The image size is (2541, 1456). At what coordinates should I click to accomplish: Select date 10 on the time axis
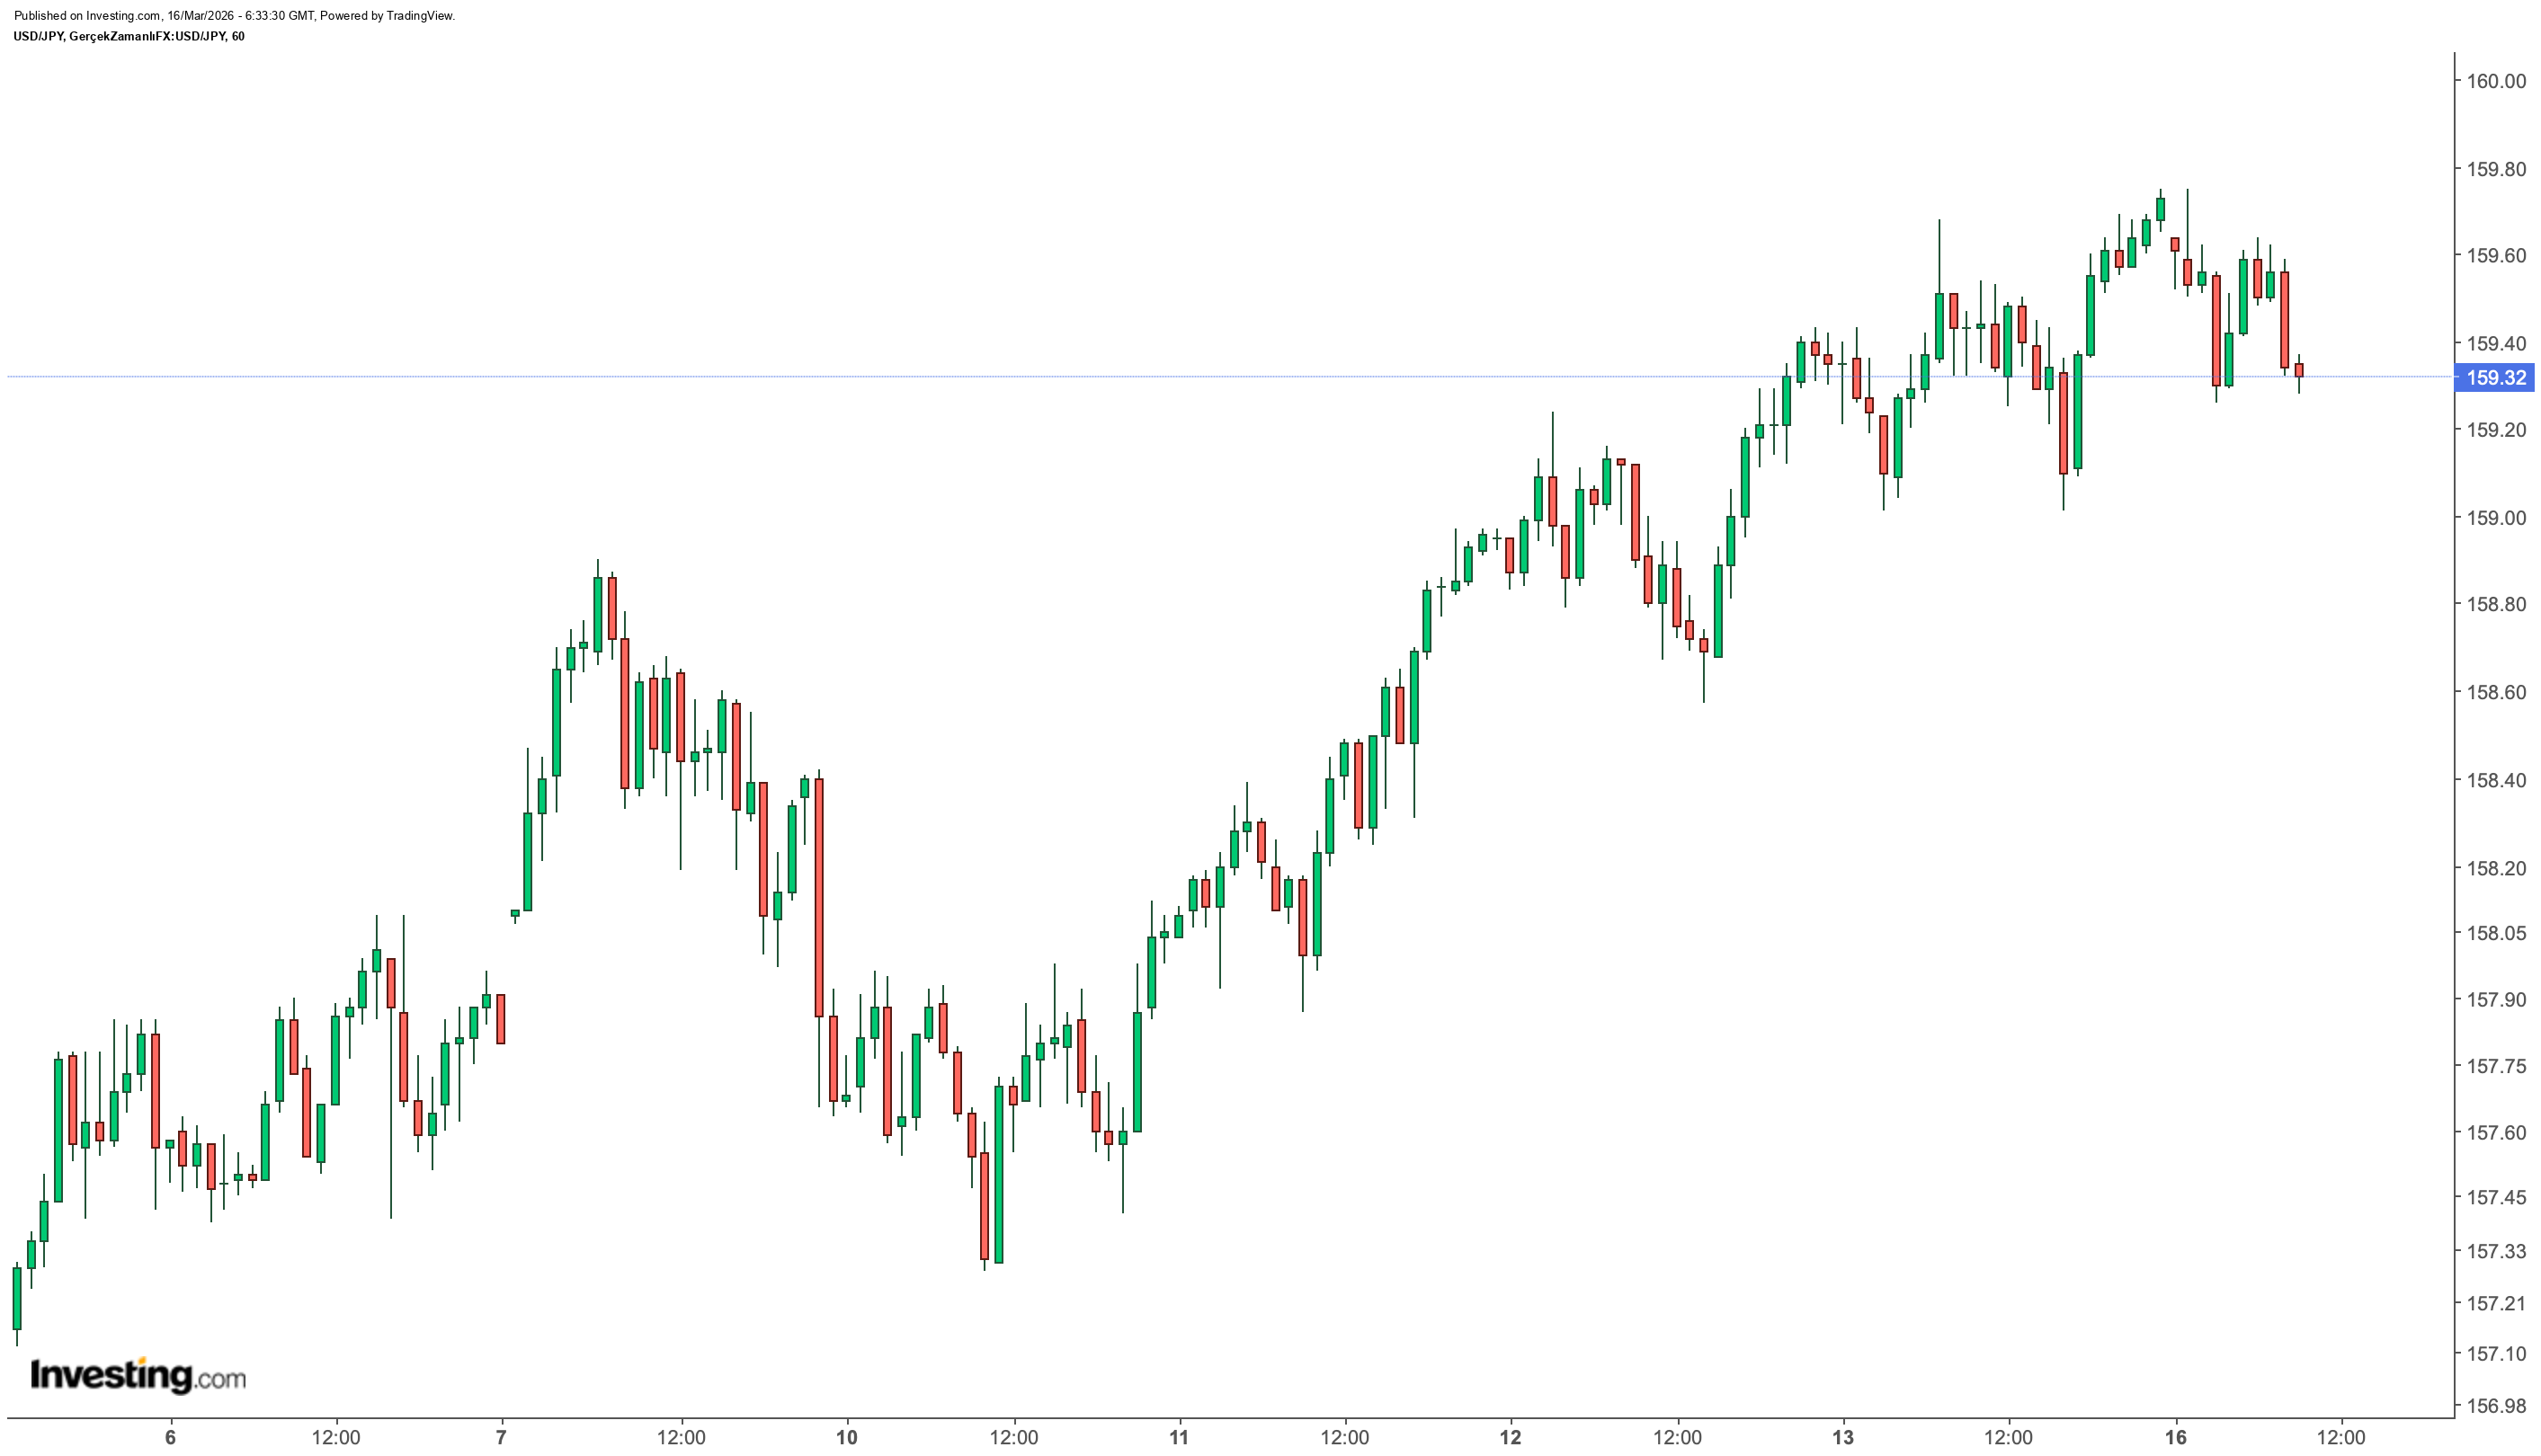[847, 1437]
